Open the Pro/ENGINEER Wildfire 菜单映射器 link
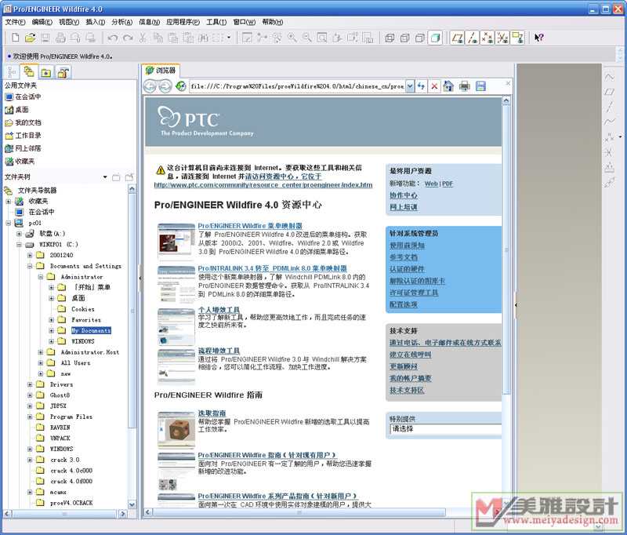The height and width of the screenshot is (535, 627). coord(244,226)
